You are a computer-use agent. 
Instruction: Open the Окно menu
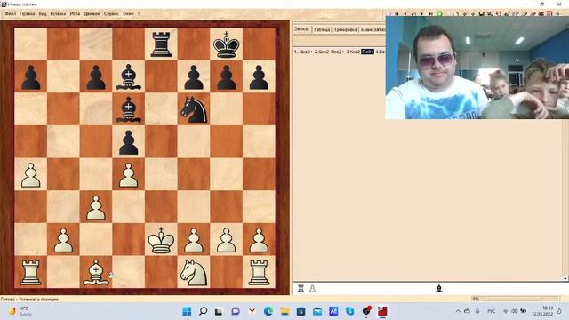pos(128,14)
